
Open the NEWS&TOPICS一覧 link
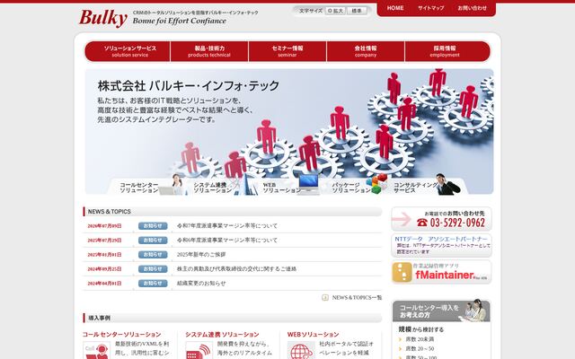(357, 297)
